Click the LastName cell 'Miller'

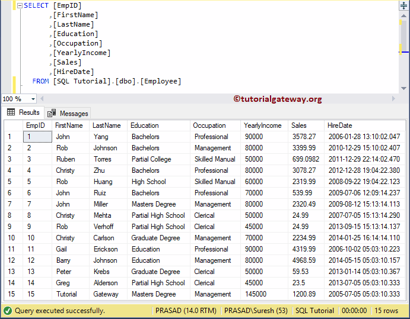point(108,204)
